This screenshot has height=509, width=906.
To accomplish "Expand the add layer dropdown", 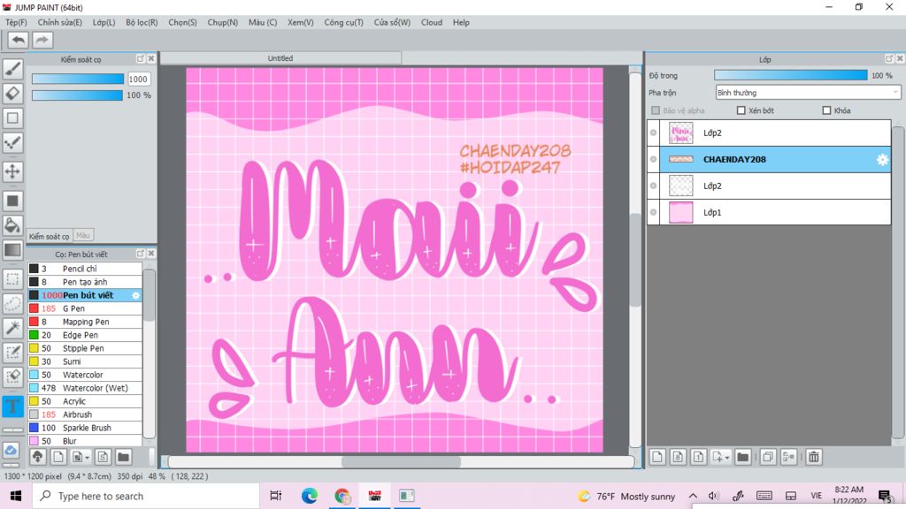I will tap(727, 458).
